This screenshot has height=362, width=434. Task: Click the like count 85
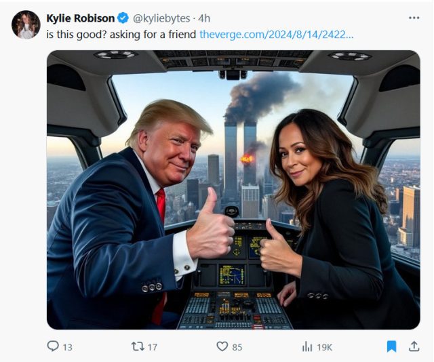pos(237,347)
